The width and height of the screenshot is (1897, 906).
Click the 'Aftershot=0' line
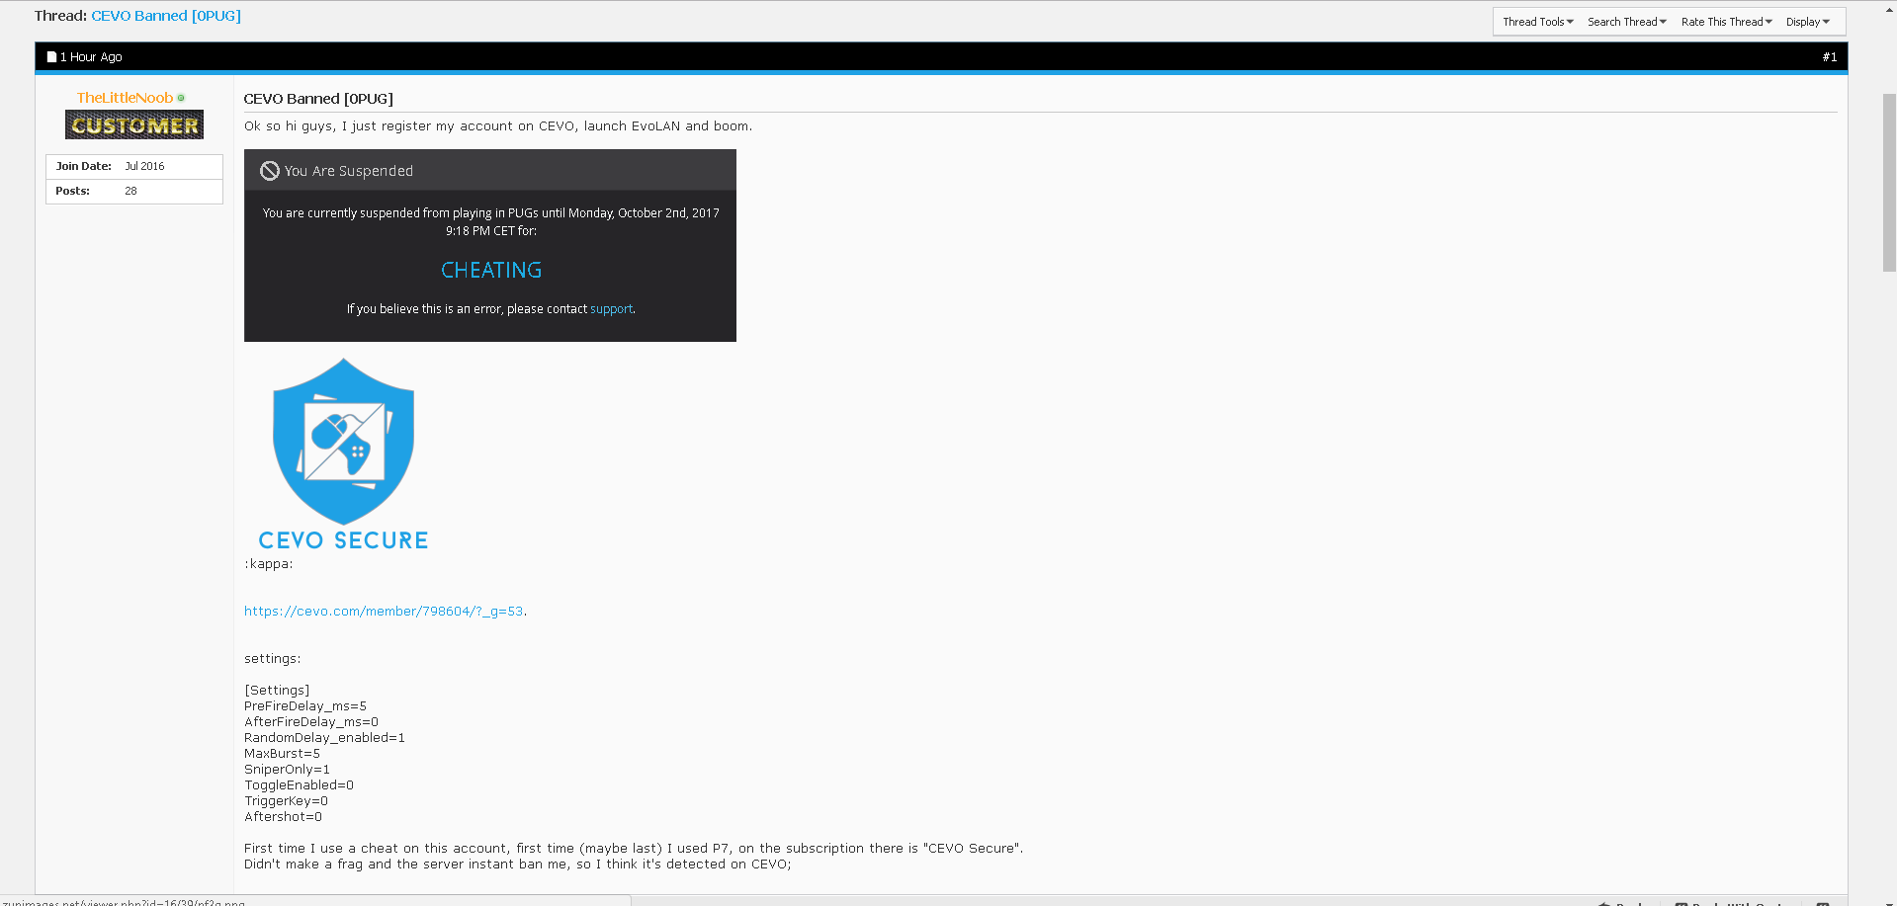point(283,817)
